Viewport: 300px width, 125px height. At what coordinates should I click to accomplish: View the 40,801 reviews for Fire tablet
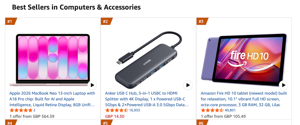coord(230,110)
